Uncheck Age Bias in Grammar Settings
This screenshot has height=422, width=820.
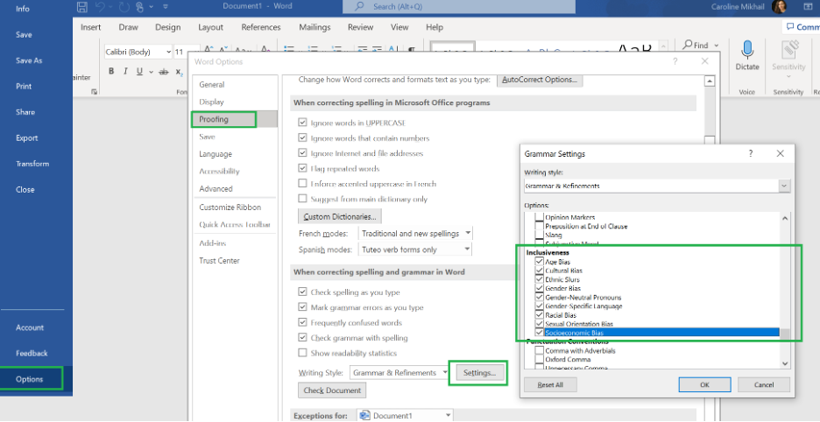point(540,262)
